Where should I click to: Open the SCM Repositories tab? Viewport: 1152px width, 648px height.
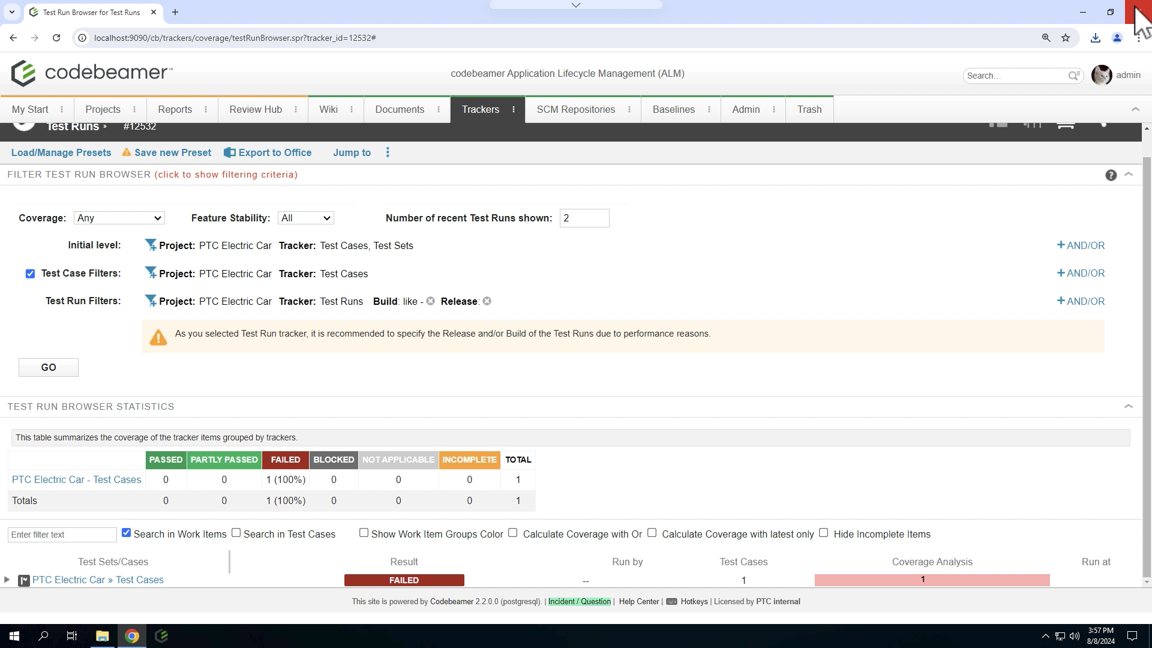576,109
